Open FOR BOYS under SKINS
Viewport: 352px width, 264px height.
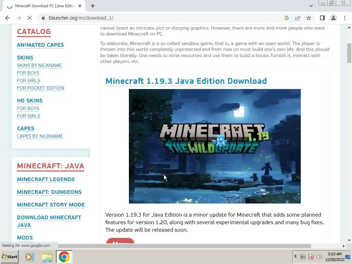click(x=28, y=73)
